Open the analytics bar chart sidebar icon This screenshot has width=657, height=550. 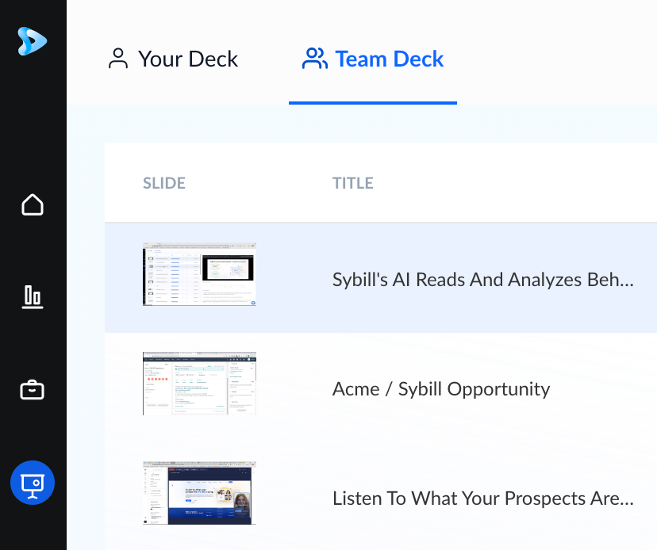(x=33, y=297)
